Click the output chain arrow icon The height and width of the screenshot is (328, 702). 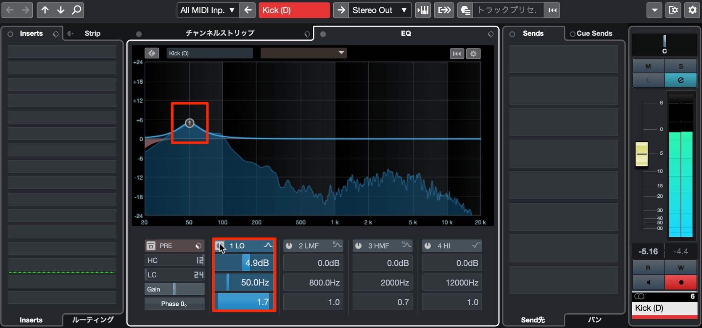tap(444, 10)
